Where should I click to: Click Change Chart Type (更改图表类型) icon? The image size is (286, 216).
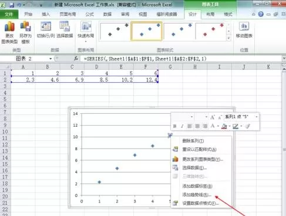(9, 26)
